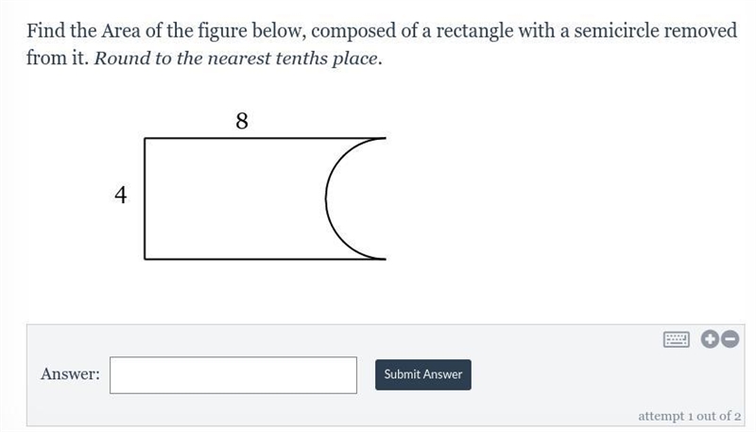Image resolution: width=756 pixels, height=432 pixels.
Task: Click the semicircle arc in the figure
Action: (x=326, y=199)
